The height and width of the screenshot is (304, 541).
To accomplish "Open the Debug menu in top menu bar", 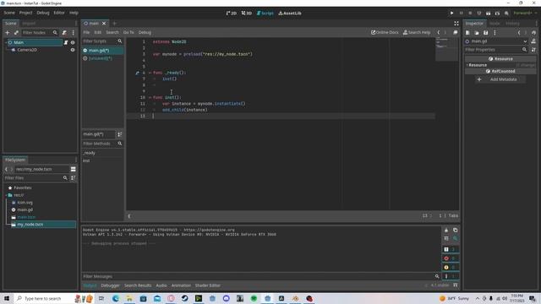I will click(x=43, y=13).
